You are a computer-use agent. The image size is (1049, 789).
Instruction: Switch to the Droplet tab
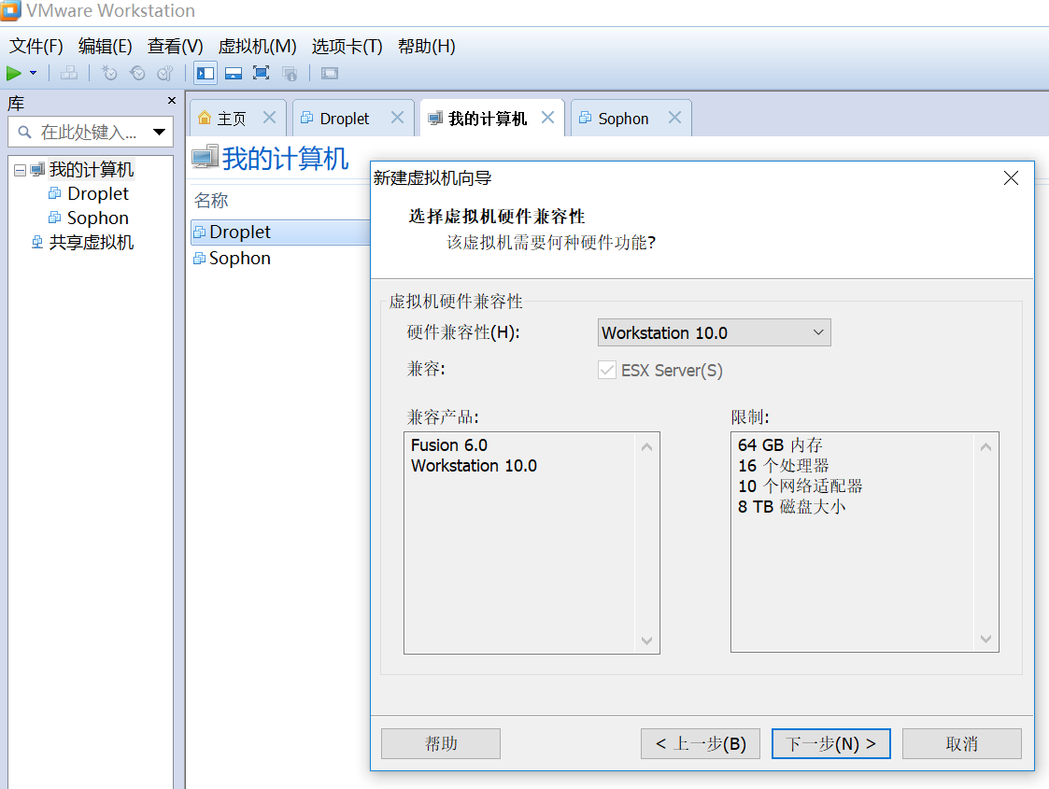pyautogui.click(x=344, y=119)
